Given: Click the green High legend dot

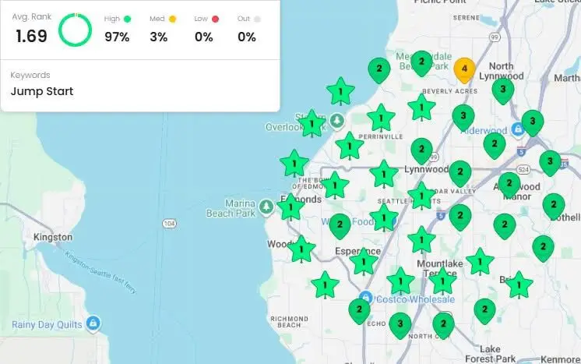Looking at the screenshot, I should coord(127,19).
